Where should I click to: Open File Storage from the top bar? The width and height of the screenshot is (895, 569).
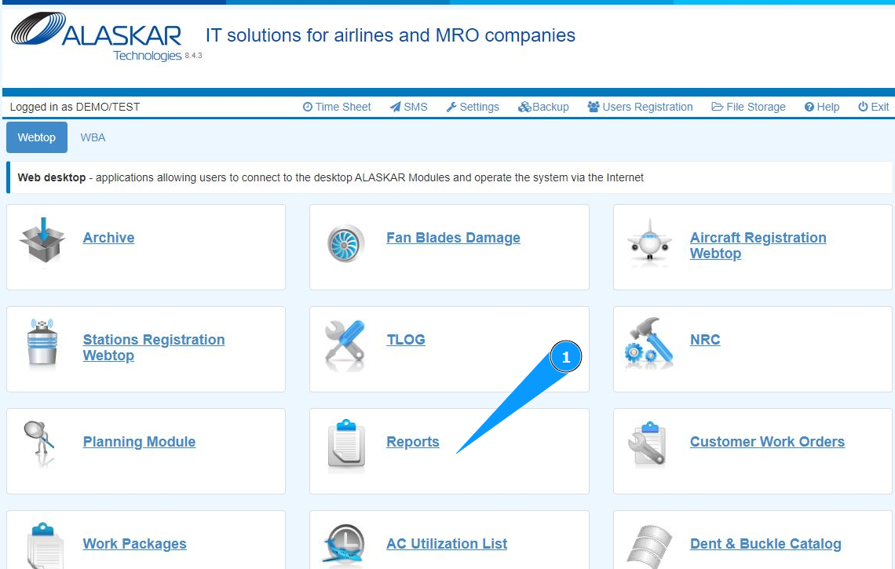pos(748,107)
